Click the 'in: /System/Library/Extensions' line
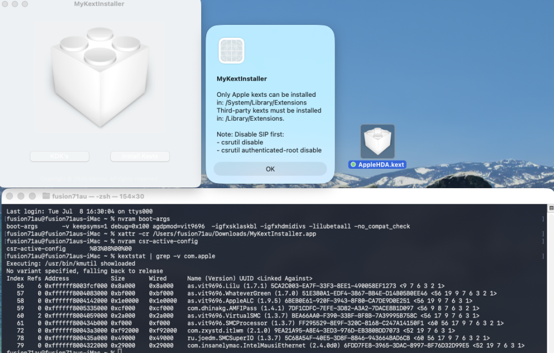The width and height of the screenshot is (554, 353). coord(261,102)
